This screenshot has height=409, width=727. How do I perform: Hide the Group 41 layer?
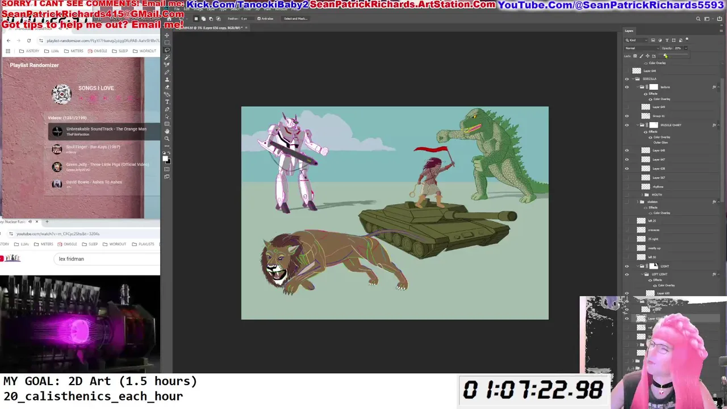pyautogui.click(x=627, y=116)
